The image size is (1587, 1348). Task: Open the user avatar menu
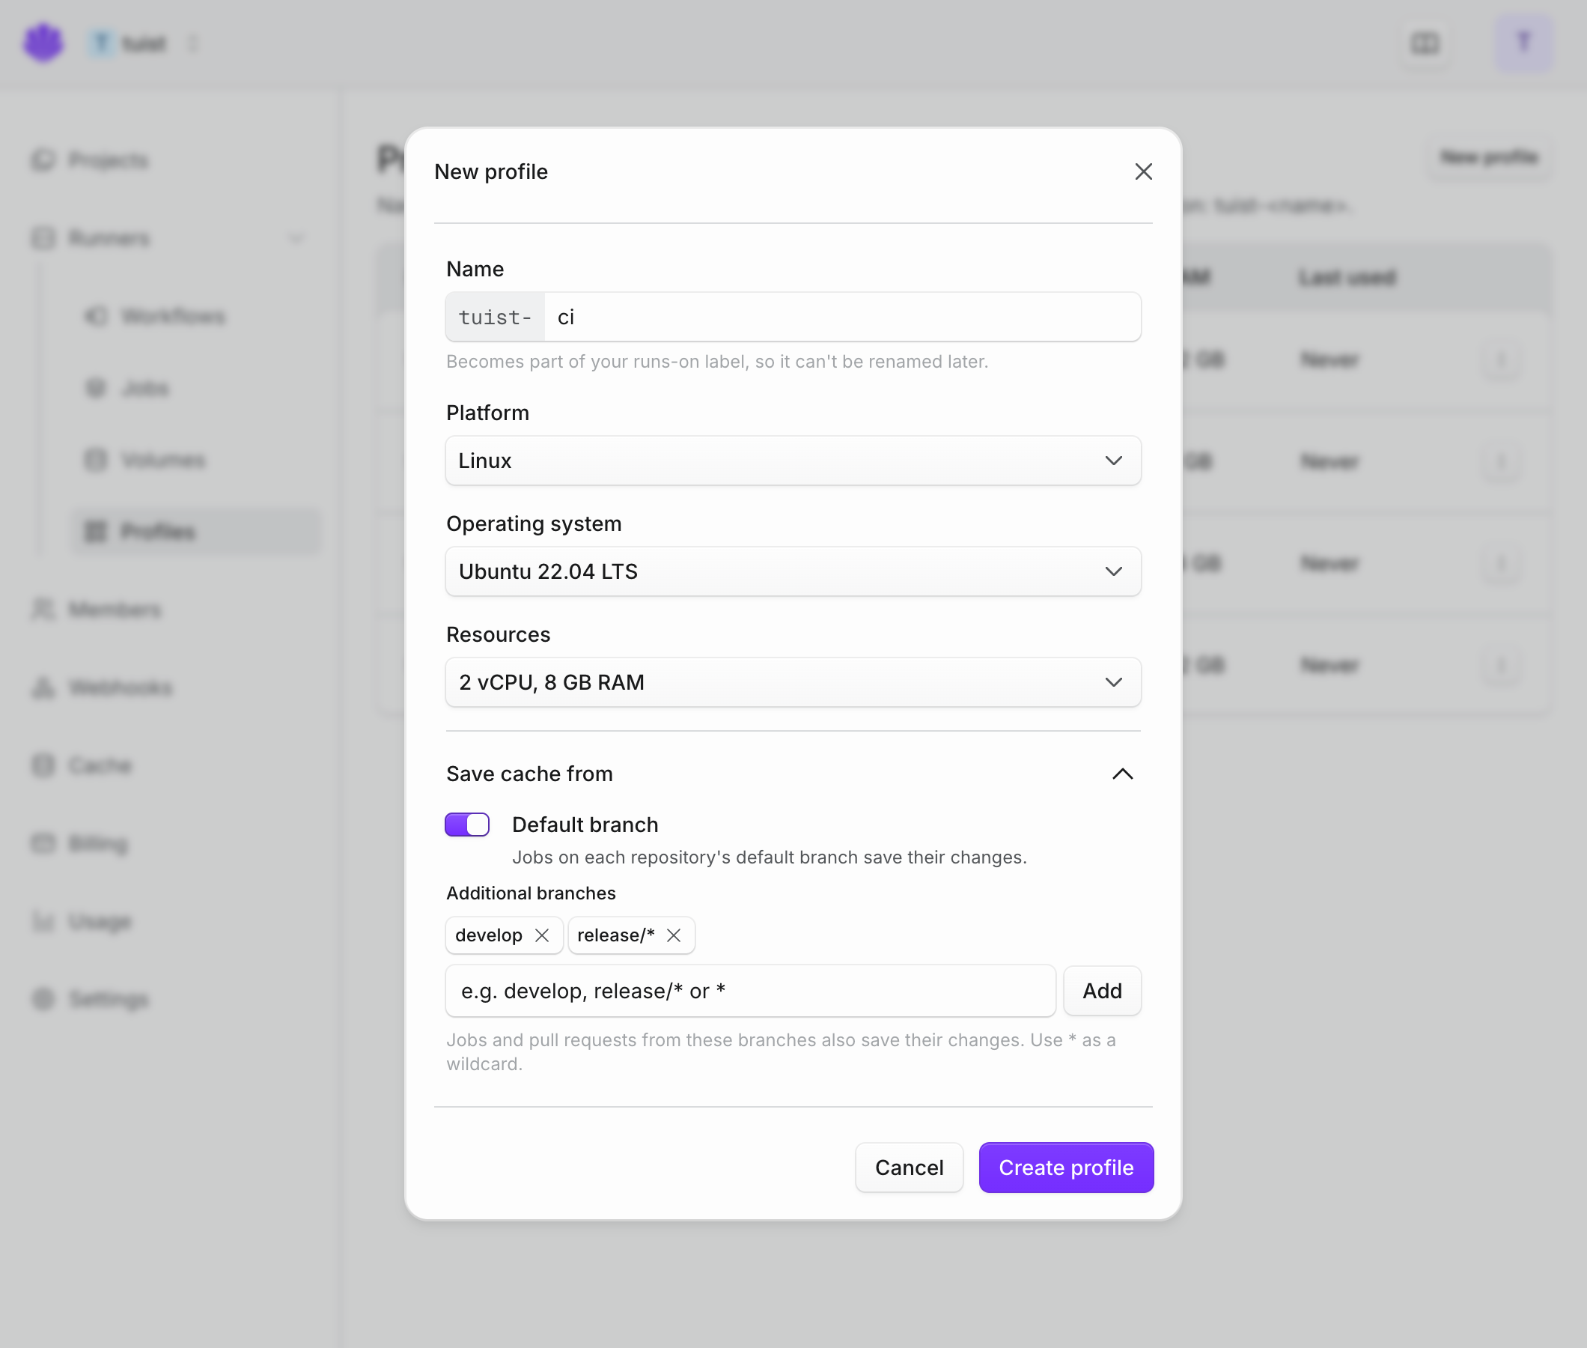pyautogui.click(x=1523, y=43)
